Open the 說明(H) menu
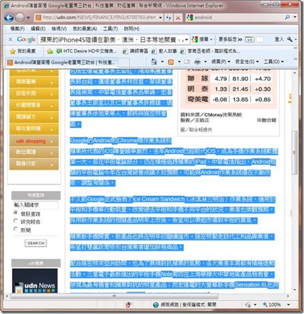The image size is (304, 314). point(131,29)
